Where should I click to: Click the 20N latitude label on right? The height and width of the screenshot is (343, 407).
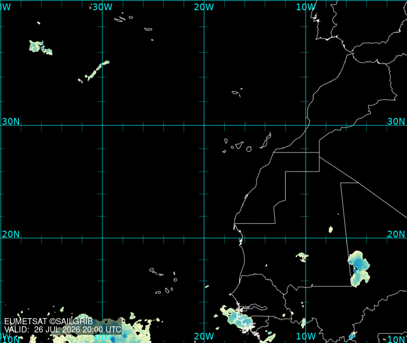click(396, 234)
